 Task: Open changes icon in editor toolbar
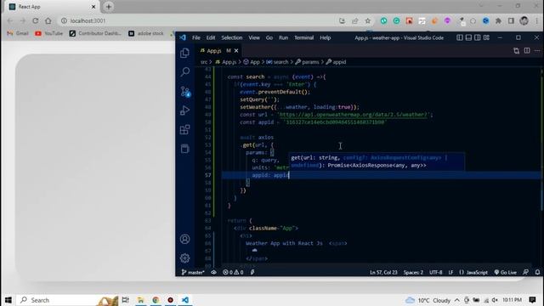point(516,51)
